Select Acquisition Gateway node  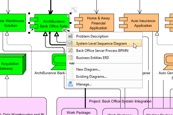point(13,64)
